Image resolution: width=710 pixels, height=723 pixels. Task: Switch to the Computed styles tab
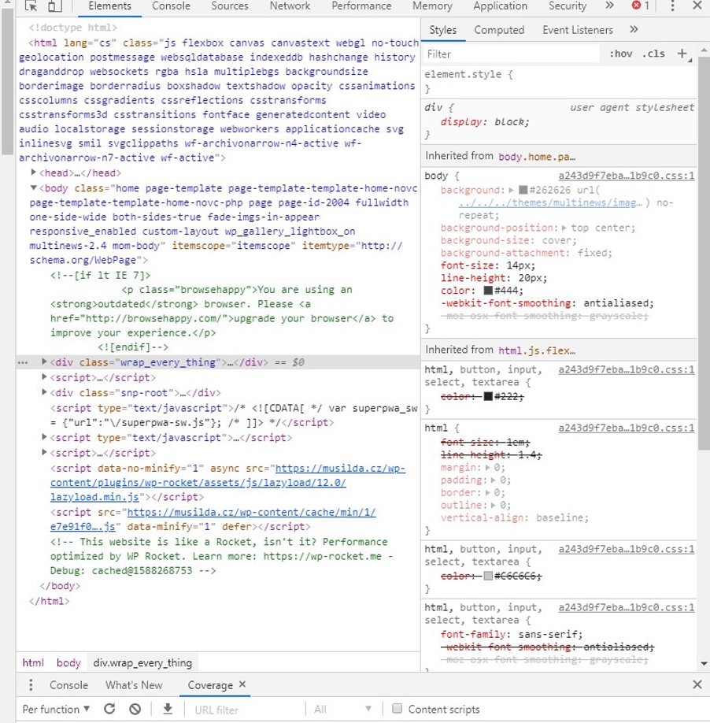click(x=499, y=30)
